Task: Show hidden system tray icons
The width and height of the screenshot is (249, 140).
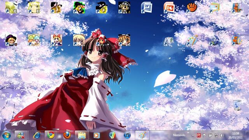Action: (x=193, y=135)
